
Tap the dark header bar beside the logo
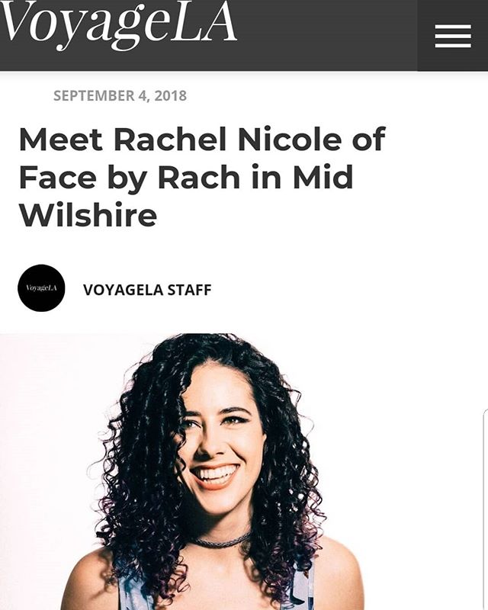pyautogui.click(x=327, y=36)
